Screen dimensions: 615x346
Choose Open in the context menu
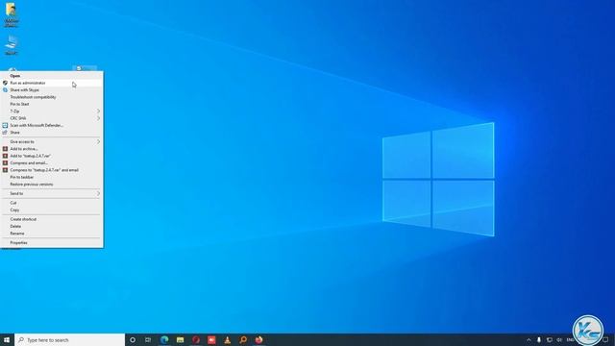tap(52, 76)
